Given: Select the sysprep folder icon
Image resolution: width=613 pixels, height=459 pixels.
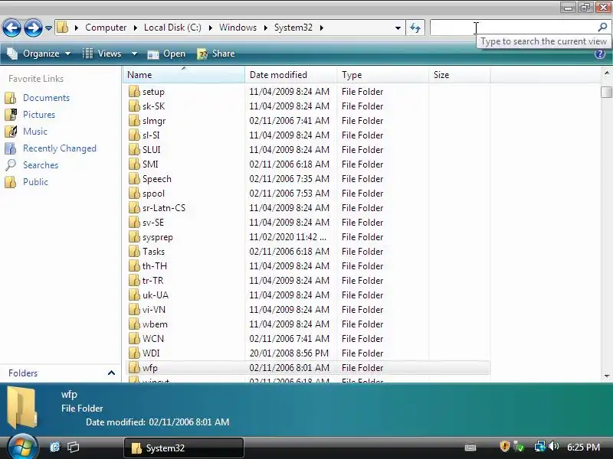Looking at the screenshot, I should 134,237.
